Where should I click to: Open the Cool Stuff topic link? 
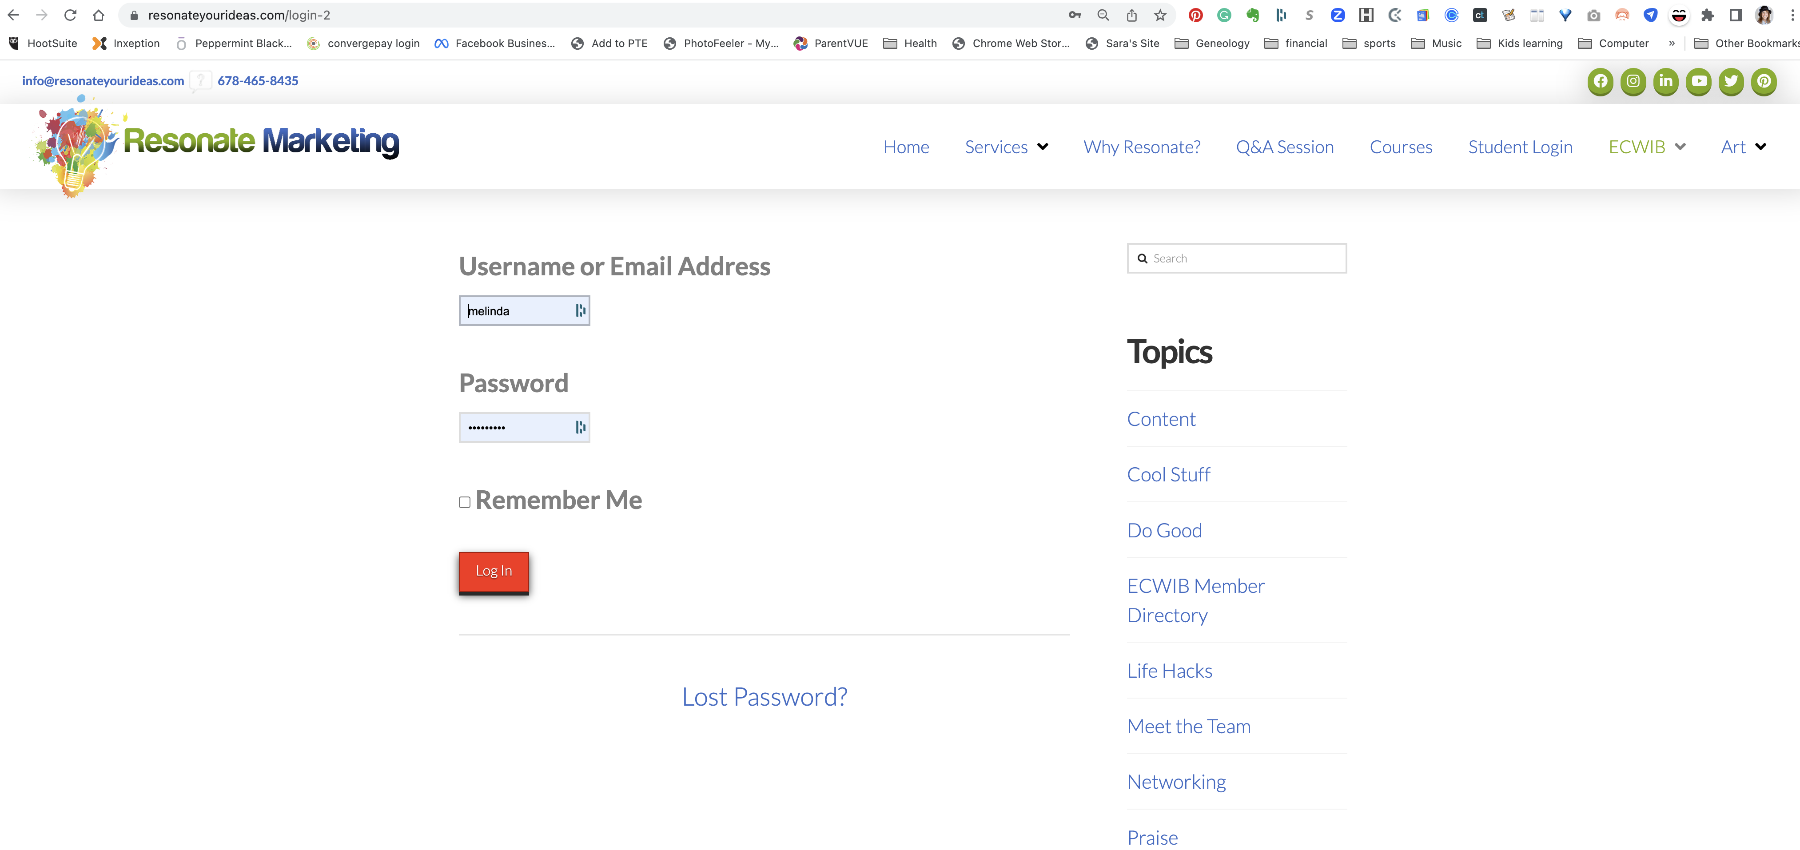click(1168, 474)
